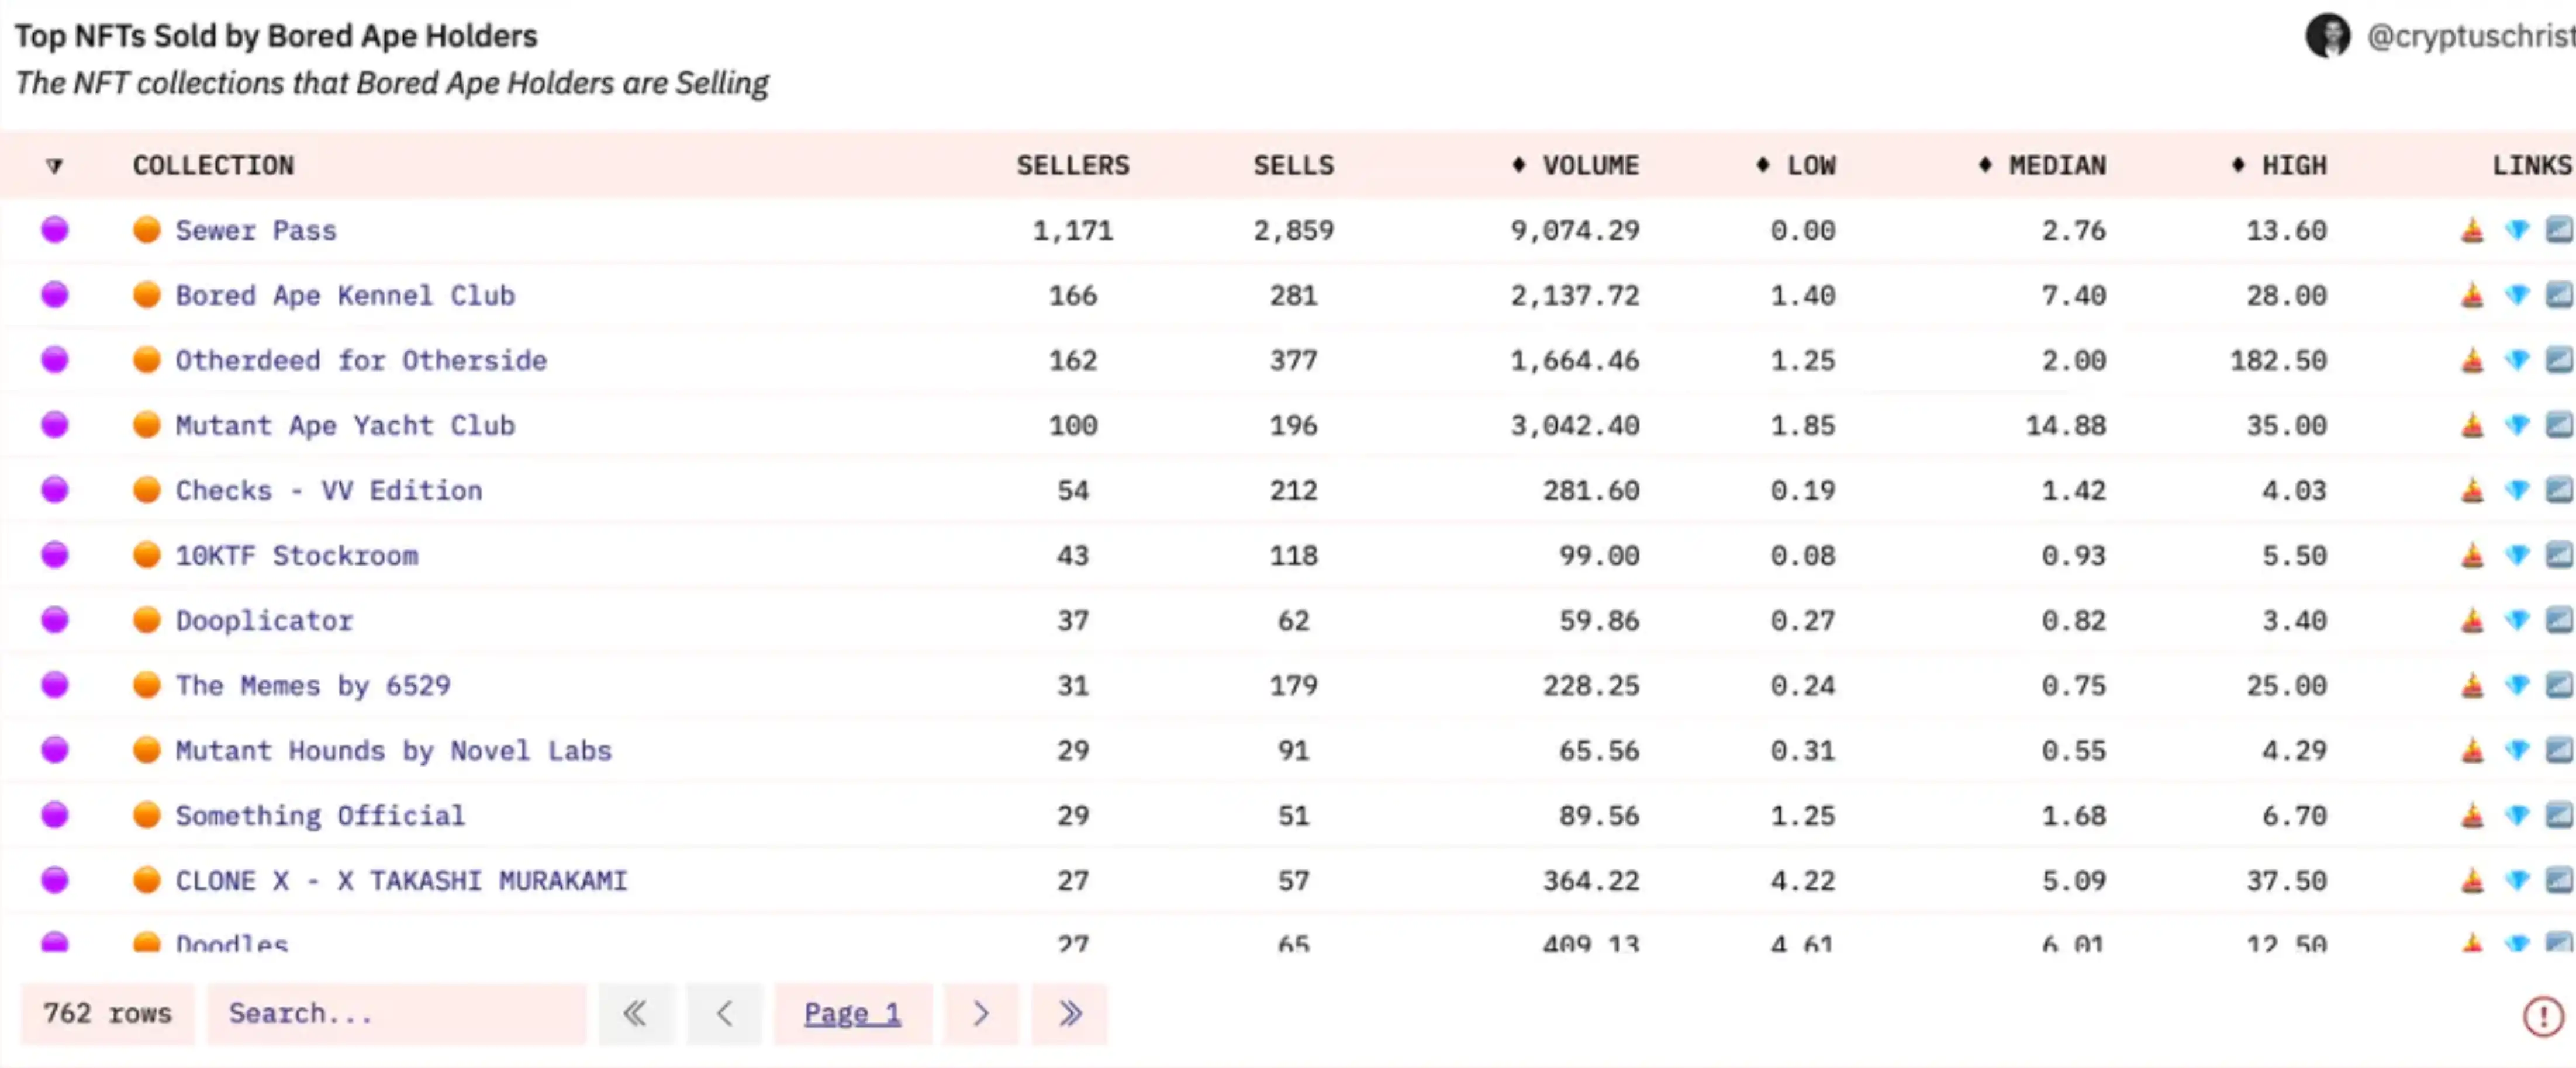Click the sailboat icon for Mutant Ape Yacht Club
2576x1068 pixels.
click(x=2472, y=425)
